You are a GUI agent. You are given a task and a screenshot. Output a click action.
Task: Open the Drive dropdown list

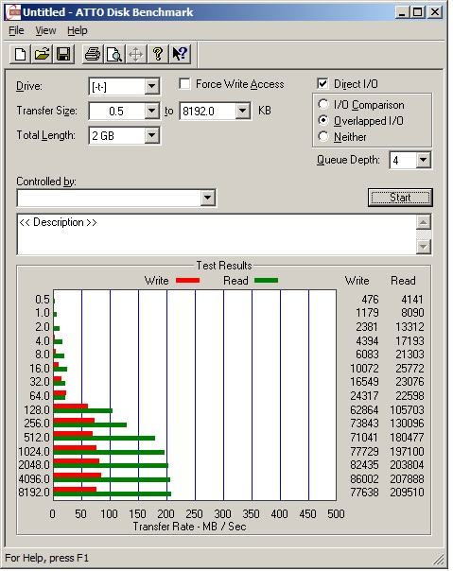pyautogui.click(x=151, y=87)
